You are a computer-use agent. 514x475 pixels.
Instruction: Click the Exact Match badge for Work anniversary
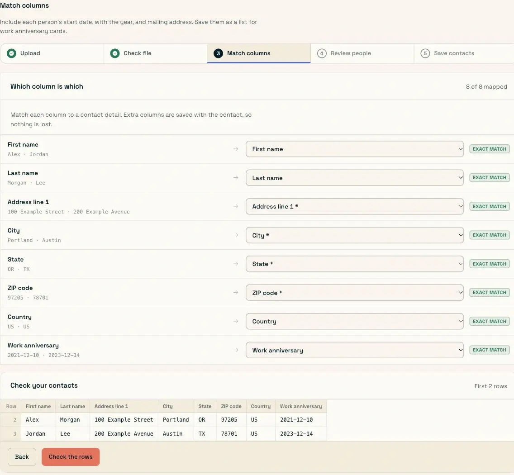490,350
